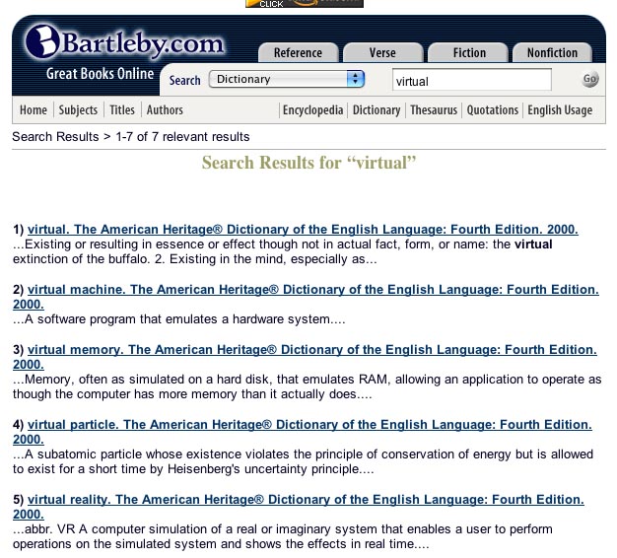Open the Titles navigation link
Screen dimensions: 617x558
122,109
